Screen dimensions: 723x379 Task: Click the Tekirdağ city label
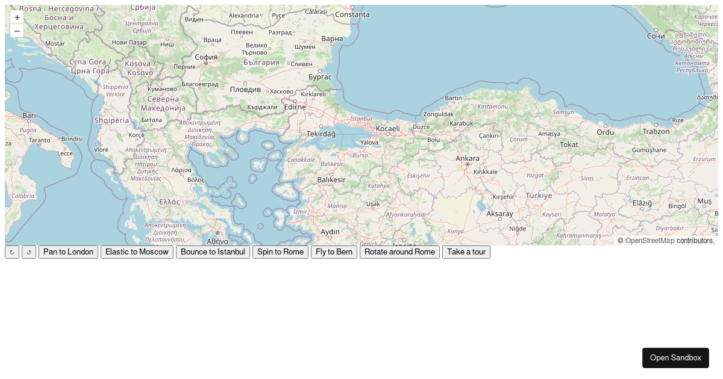(321, 134)
